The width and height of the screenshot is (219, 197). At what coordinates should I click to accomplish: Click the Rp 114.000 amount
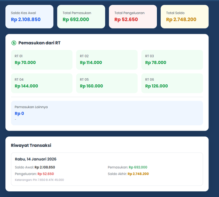(91, 62)
